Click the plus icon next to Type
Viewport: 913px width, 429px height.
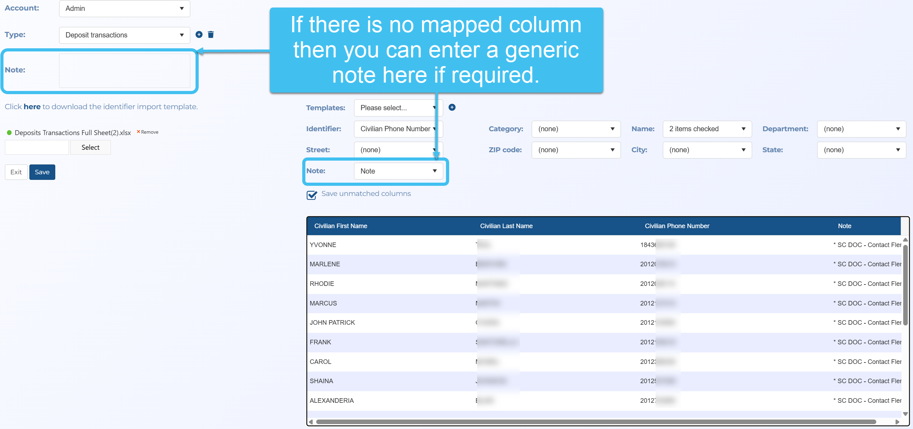point(199,34)
